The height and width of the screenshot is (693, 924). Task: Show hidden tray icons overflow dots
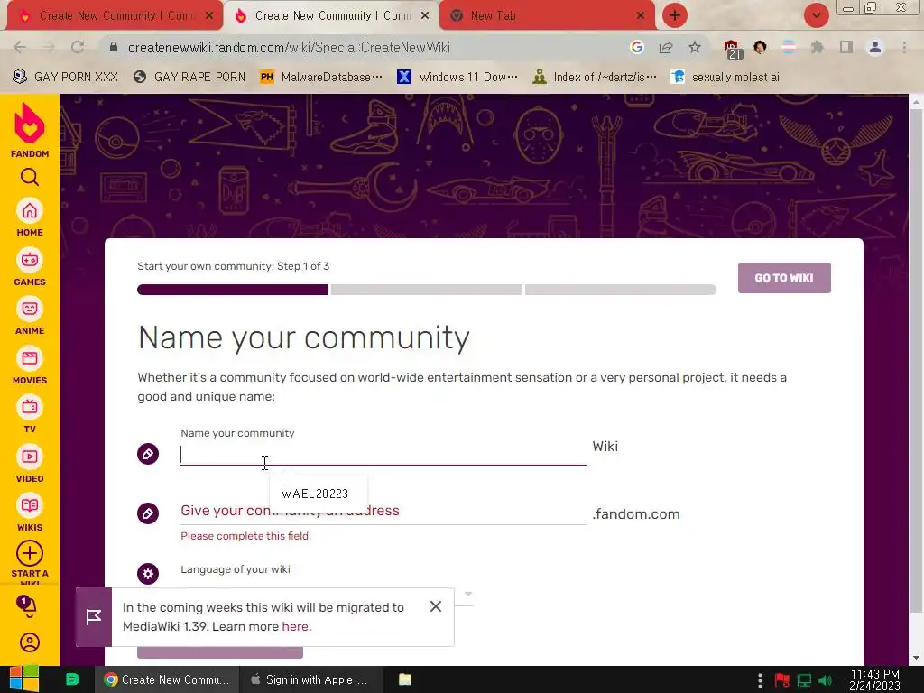click(760, 680)
